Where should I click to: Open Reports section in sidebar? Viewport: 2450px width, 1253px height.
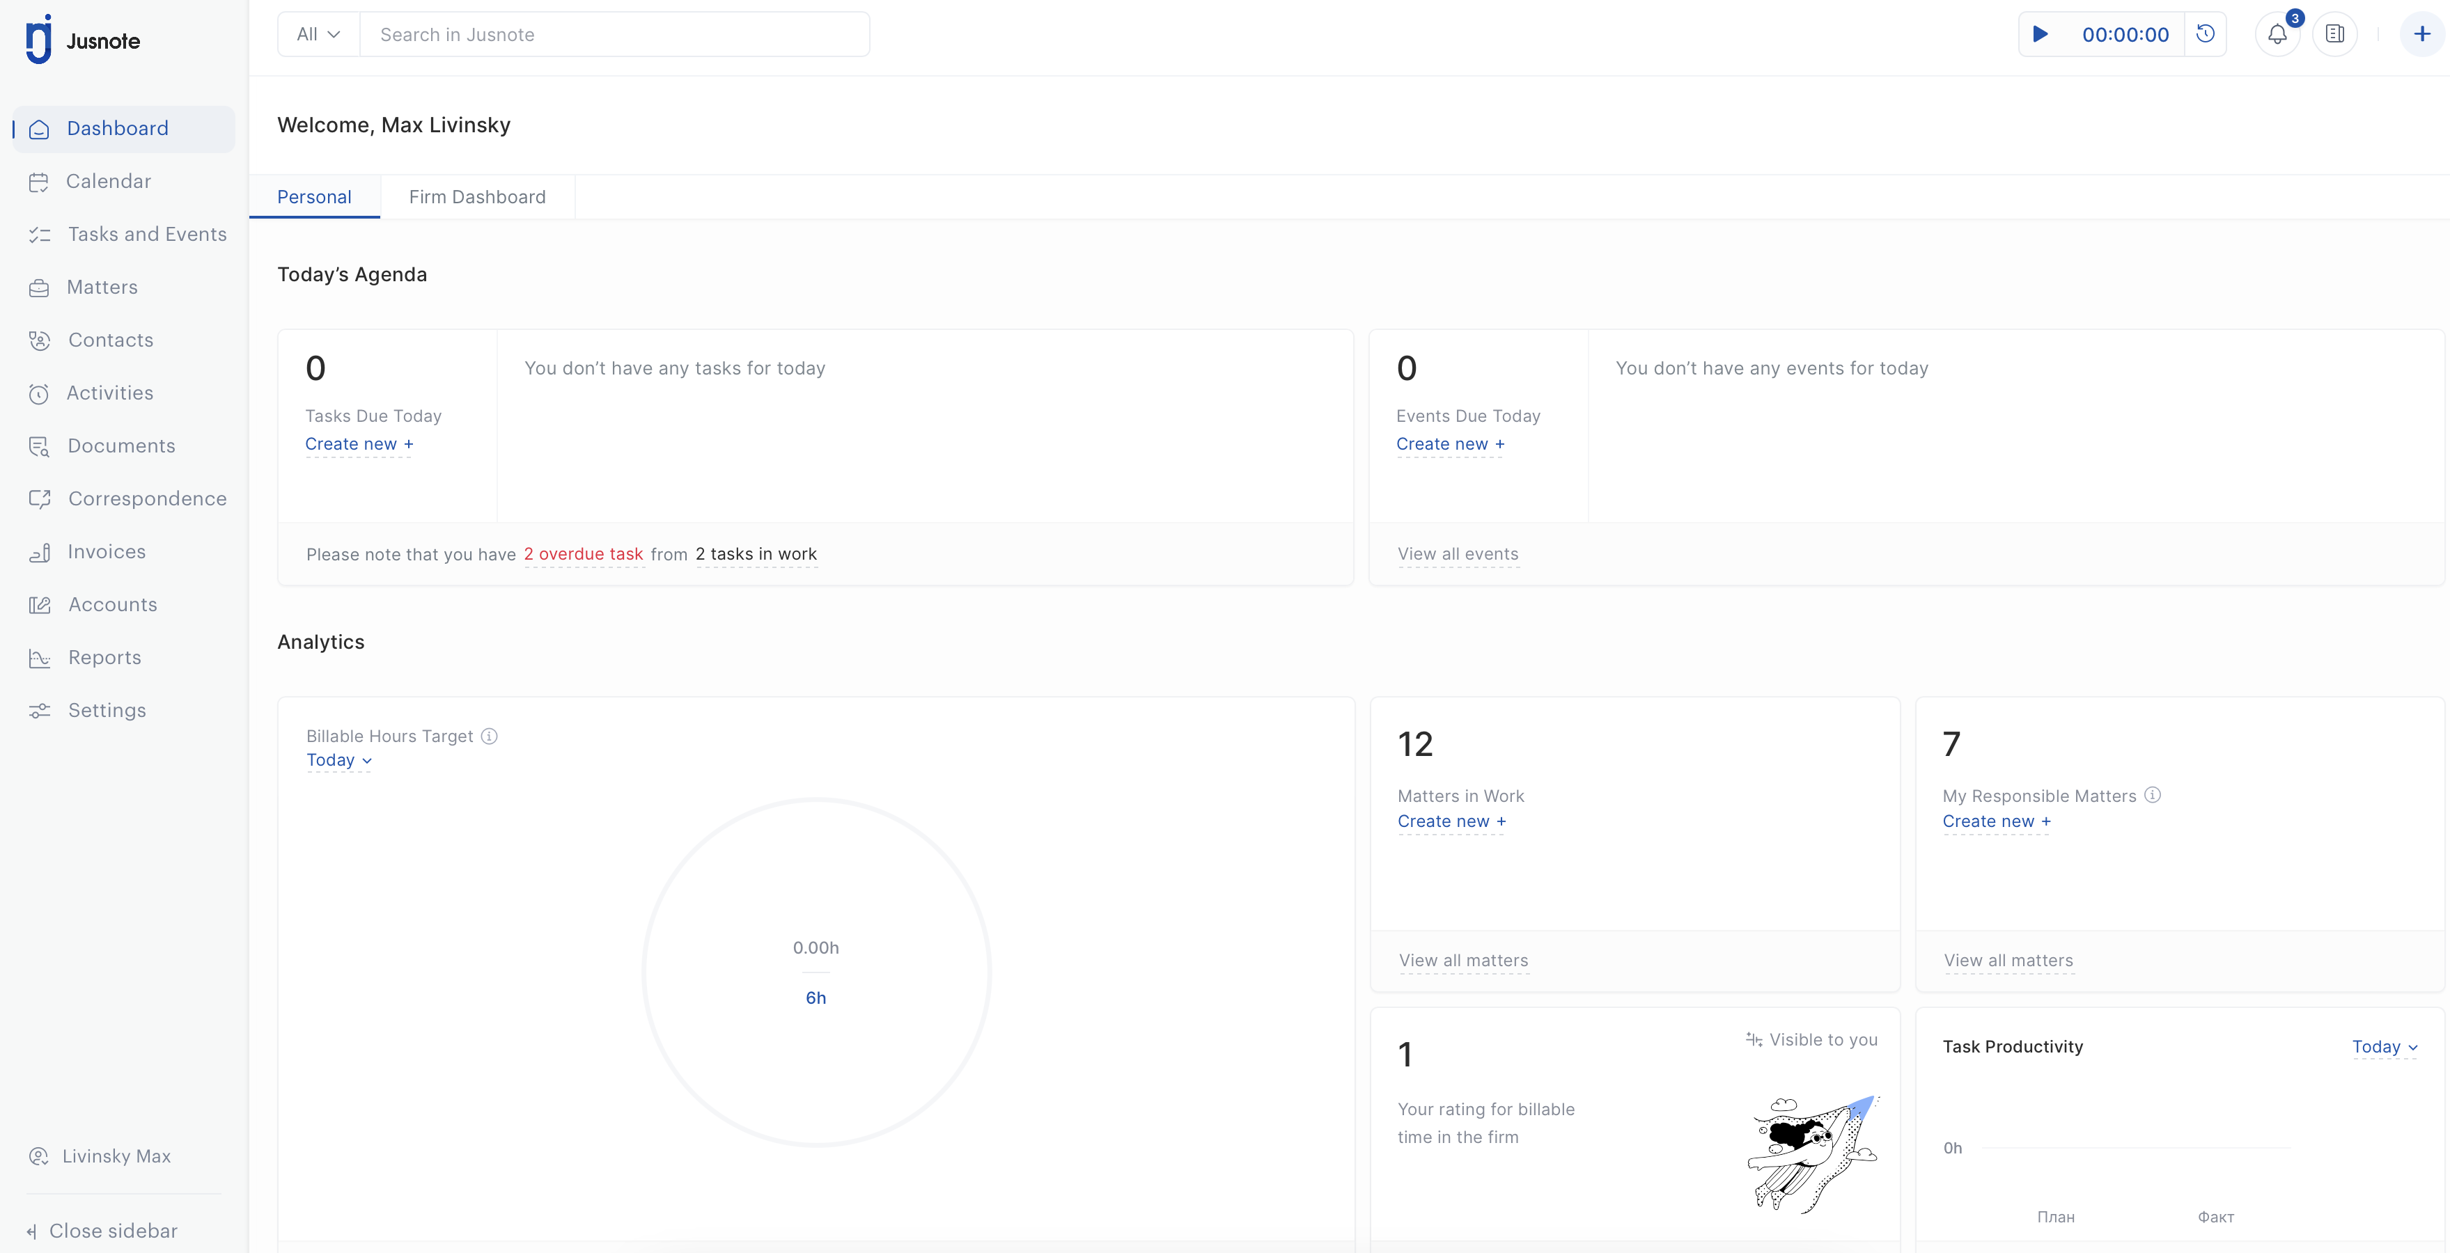click(x=104, y=658)
